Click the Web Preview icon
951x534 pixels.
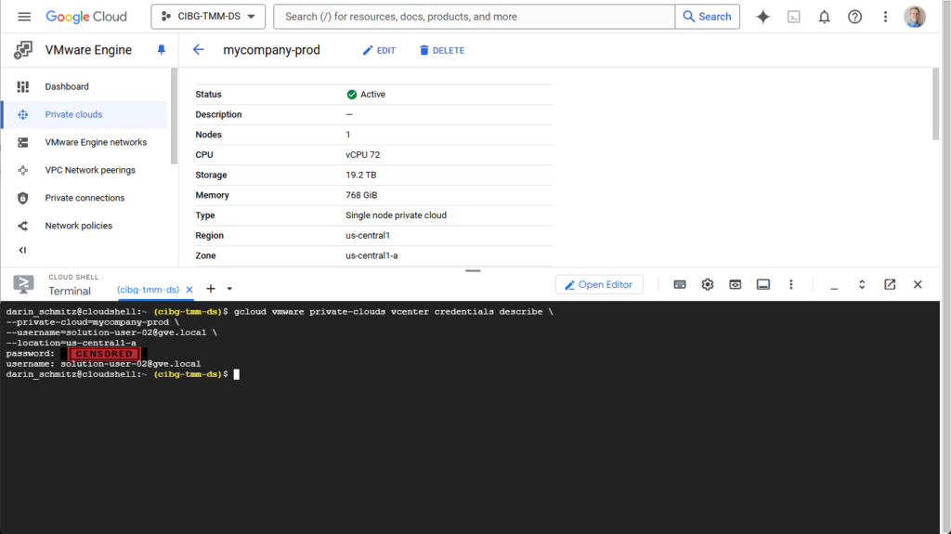coord(736,284)
